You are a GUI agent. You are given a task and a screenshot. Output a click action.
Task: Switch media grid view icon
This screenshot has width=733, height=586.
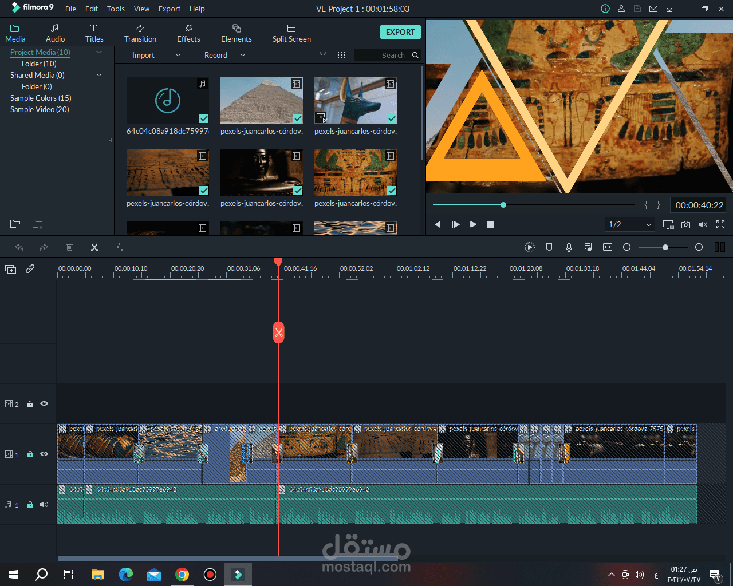tap(341, 55)
